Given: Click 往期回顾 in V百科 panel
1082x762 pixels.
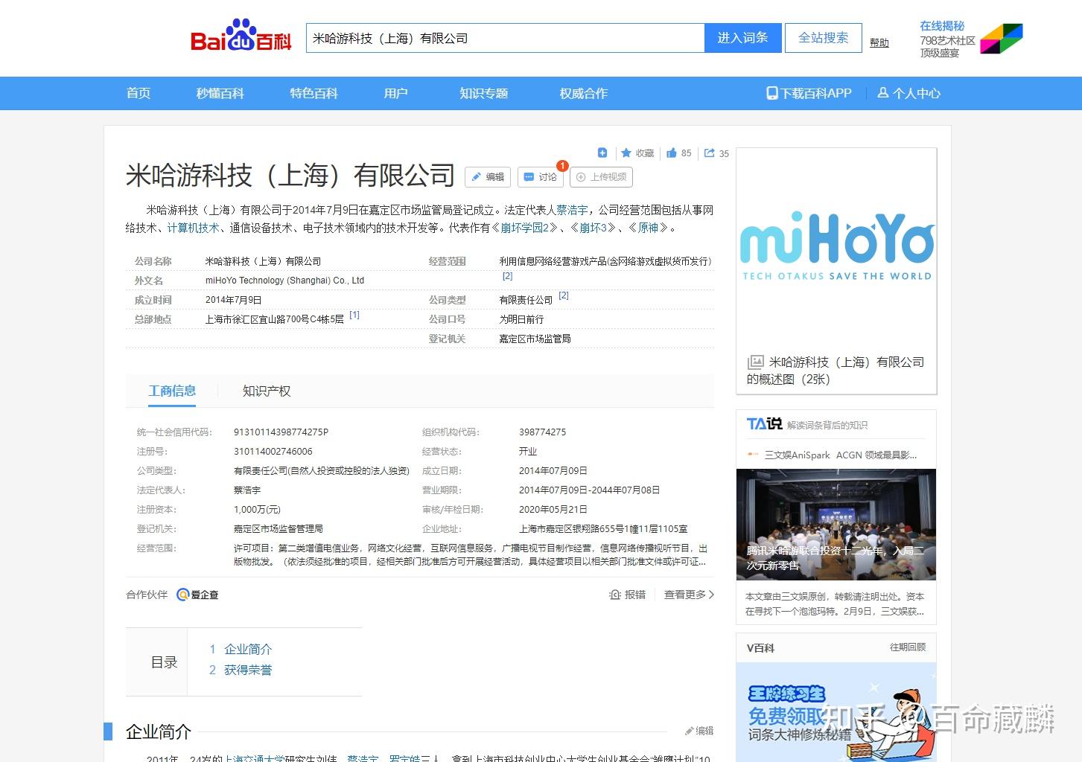Looking at the screenshot, I should [x=908, y=647].
